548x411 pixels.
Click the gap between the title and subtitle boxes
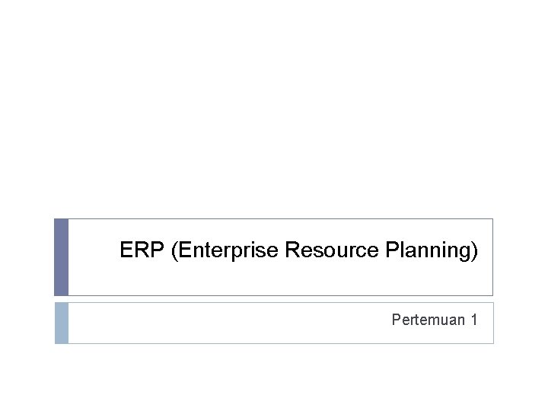click(x=274, y=299)
